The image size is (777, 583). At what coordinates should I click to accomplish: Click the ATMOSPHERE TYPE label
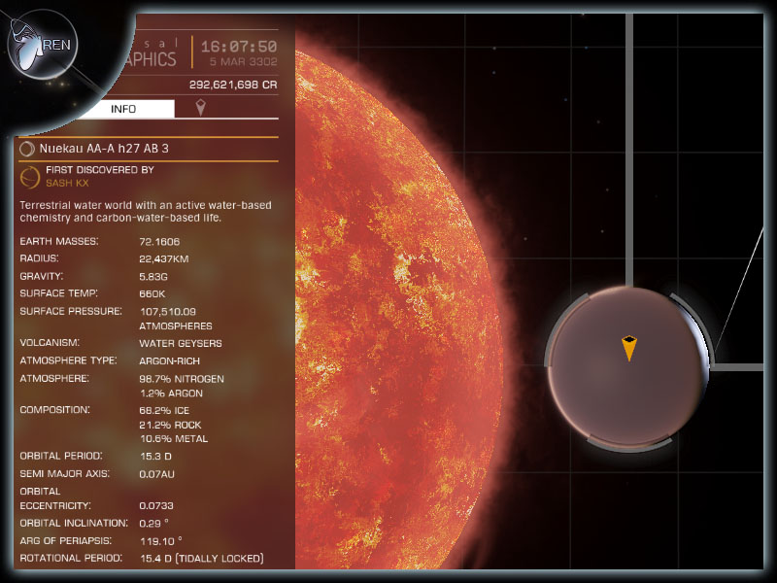click(x=68, y=360)
